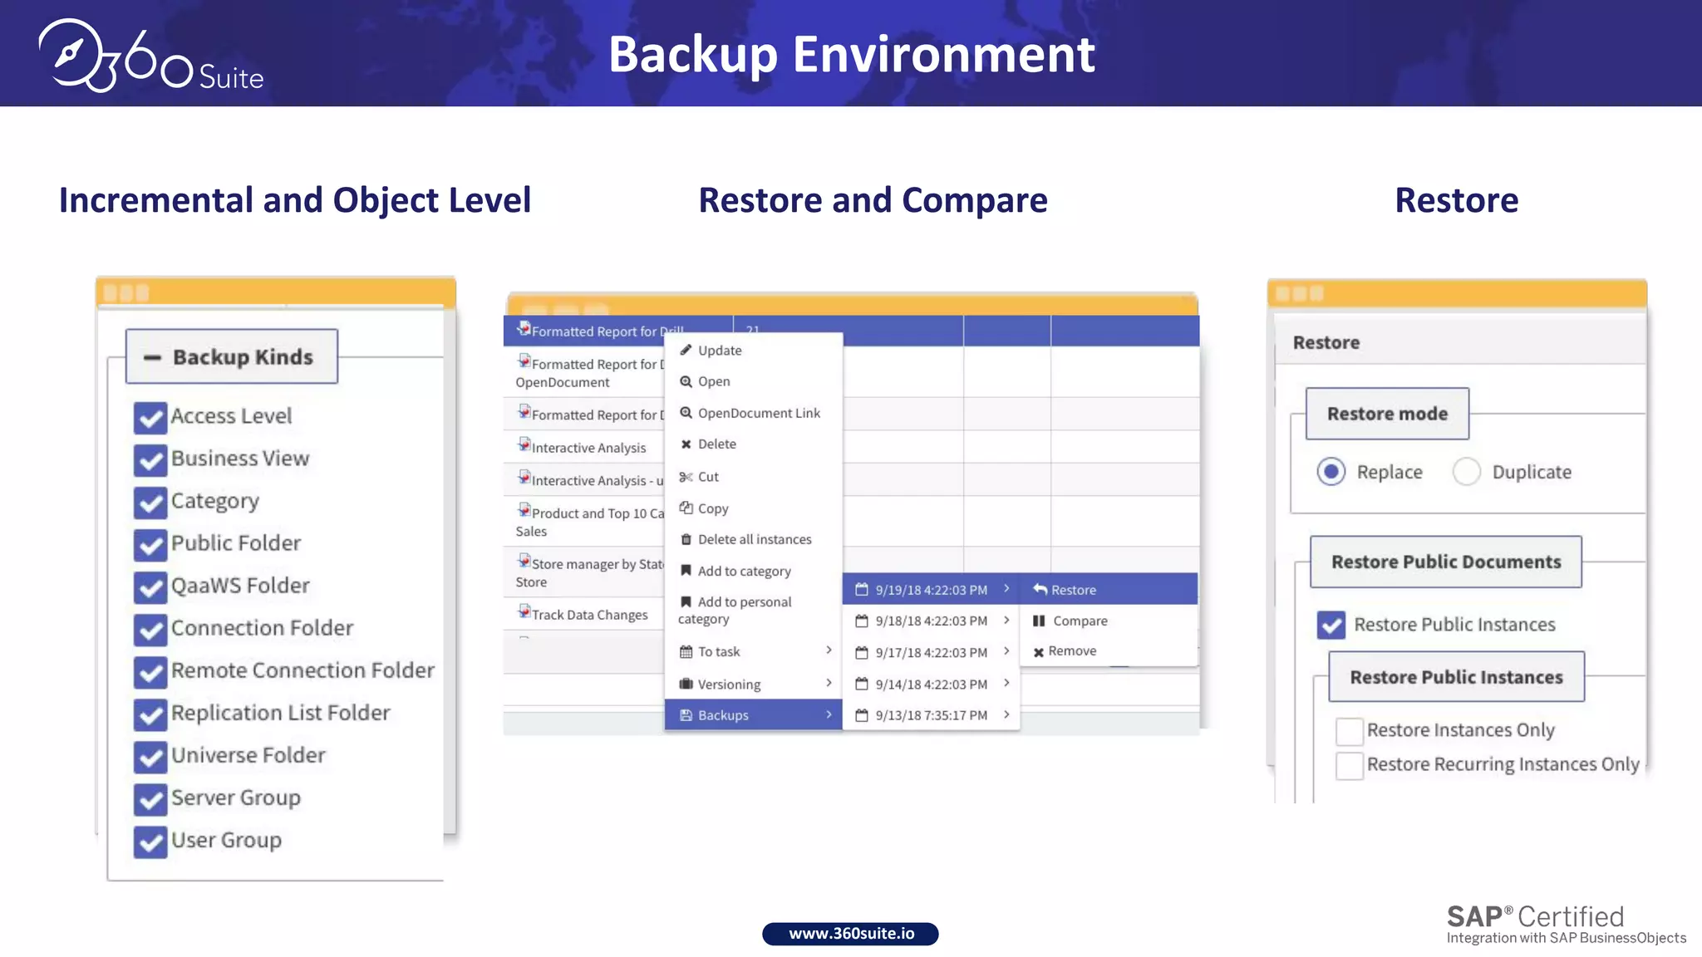Uncheck the Access Level checkbox
Viewport: 1702px width, 957px height.
tap(150, 418)
